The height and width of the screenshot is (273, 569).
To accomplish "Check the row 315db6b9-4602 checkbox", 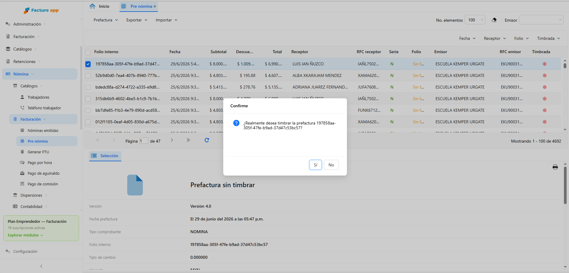I will (x=88, y=99).
